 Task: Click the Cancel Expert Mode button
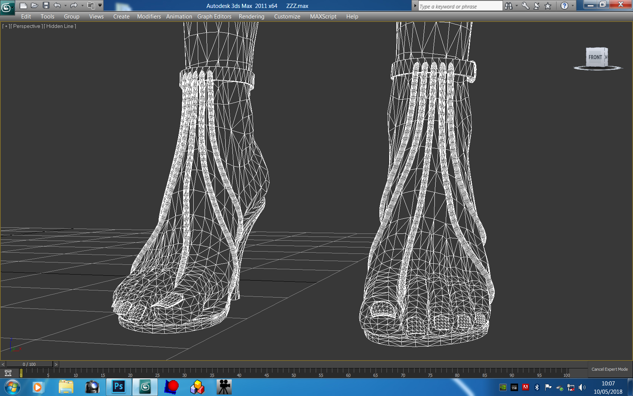pyautogui.click(x=609, y=369)
